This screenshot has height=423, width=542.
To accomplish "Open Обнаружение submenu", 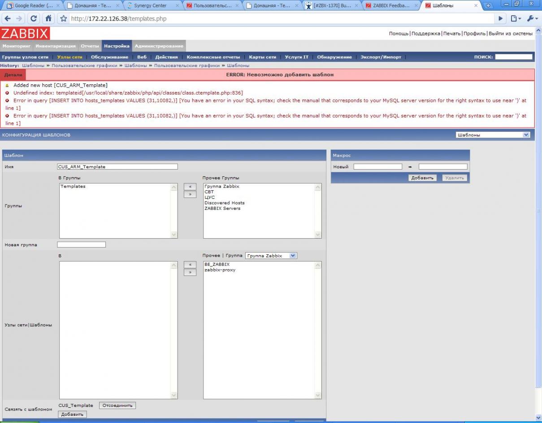I will (334, 57).
